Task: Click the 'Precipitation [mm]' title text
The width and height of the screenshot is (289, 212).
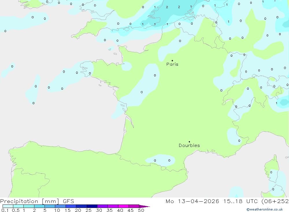Action: point(29,201)
